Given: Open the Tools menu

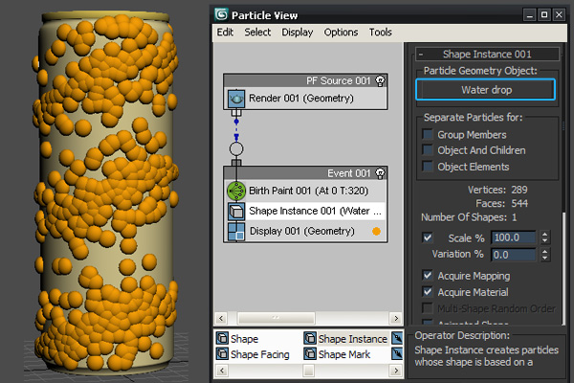Looking at the screenshot, I should [x=381, y=32].
